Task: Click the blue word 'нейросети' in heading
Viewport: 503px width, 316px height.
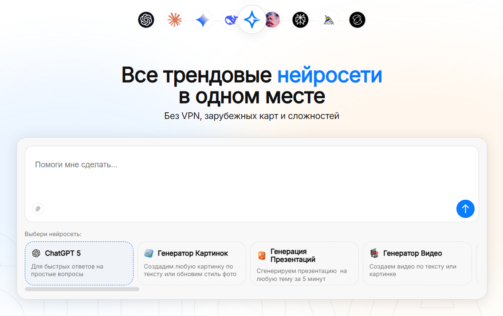Action: pyautogui.click(x=329, y=75)
